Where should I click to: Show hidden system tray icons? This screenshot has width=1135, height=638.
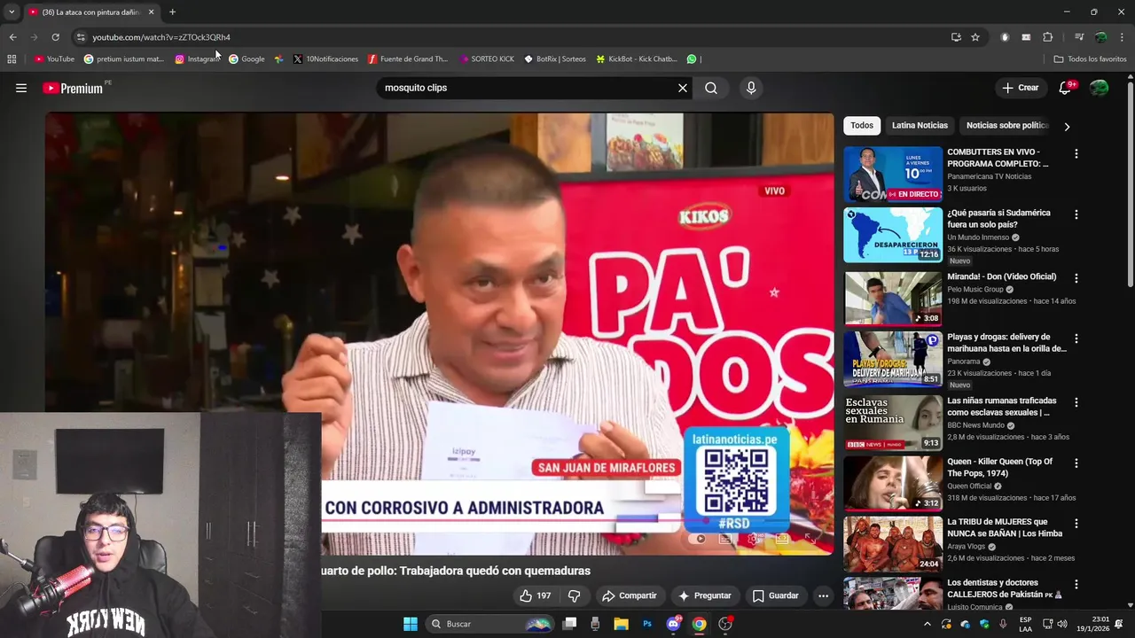pyautogui.click(x=928, y=624)
